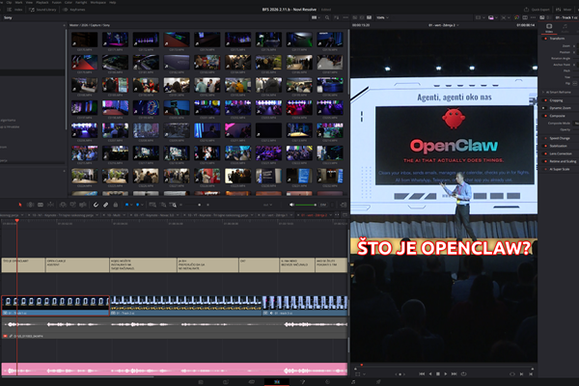Open the blue marker color dropdown
This screenshot has width=579, height=386.
pyautogui.click(x=142, y=205)
